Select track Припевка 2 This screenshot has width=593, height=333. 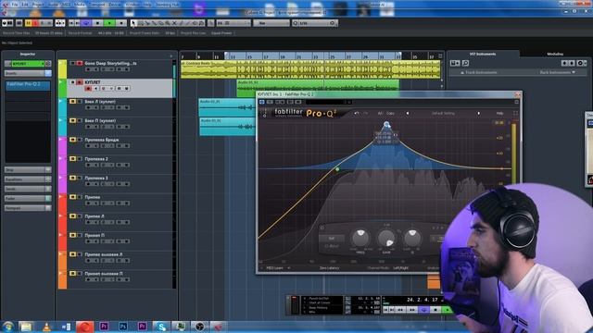tap(96, 159)
